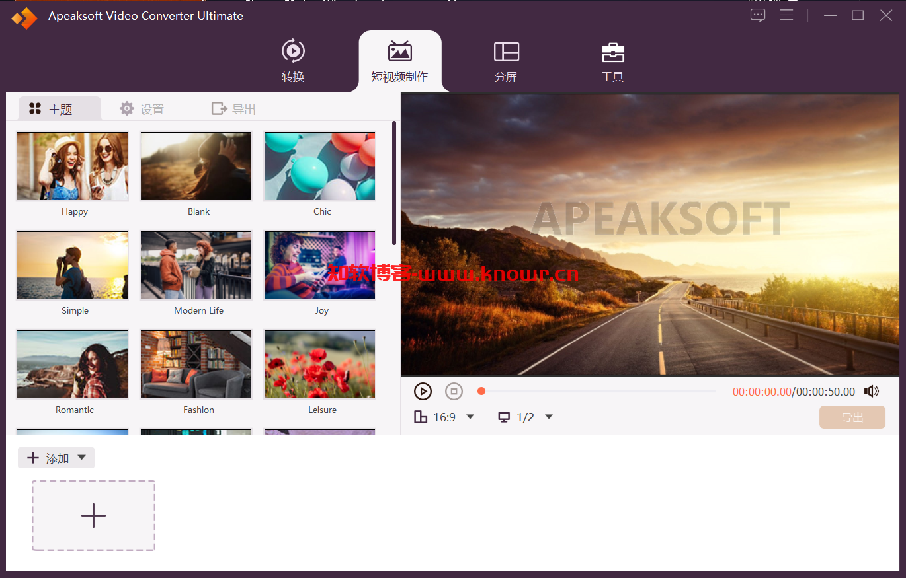Open the 转换 (Convert) tab
The height and width of the screenshot is (578, 906).
(x=293, y=61)
